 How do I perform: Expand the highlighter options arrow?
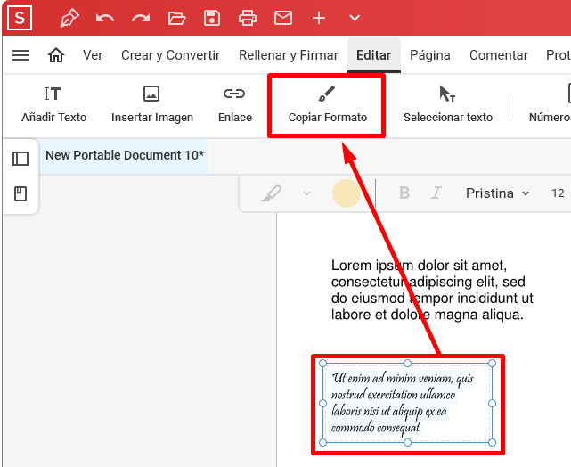(x=307, y=193)
